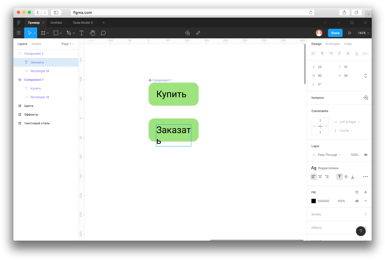The height and width of the screenshot is (260, 385).
Task: Click the Present play icon
Action: pyautogui.click(x=350, y=33)
